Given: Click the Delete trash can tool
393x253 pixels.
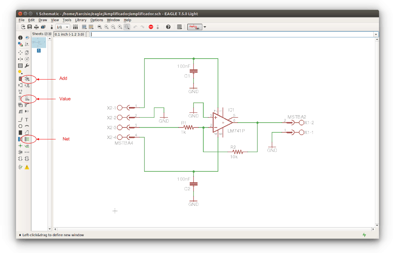Looking at the screenshot, I should pos(20,79).
